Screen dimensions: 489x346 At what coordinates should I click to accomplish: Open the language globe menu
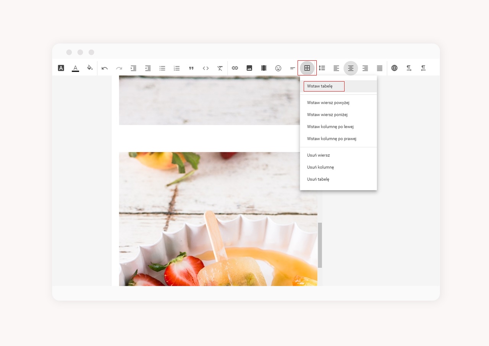(394, 68)
